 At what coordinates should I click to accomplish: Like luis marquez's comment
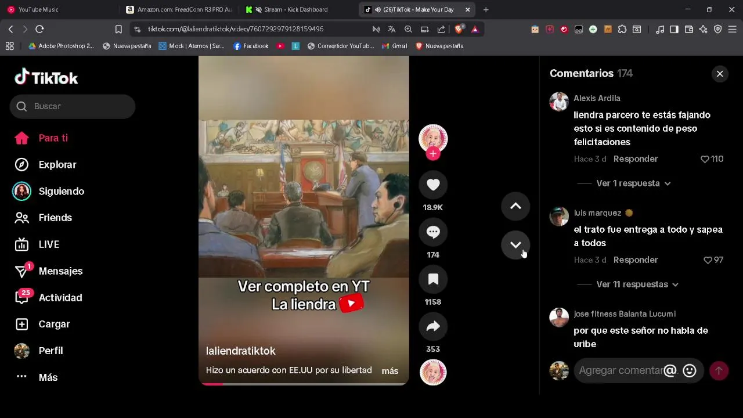[x=708, y=260]
